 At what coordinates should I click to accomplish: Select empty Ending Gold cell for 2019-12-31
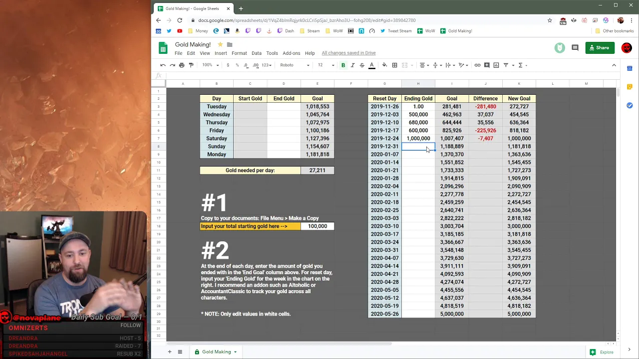[x=418, y=146]
